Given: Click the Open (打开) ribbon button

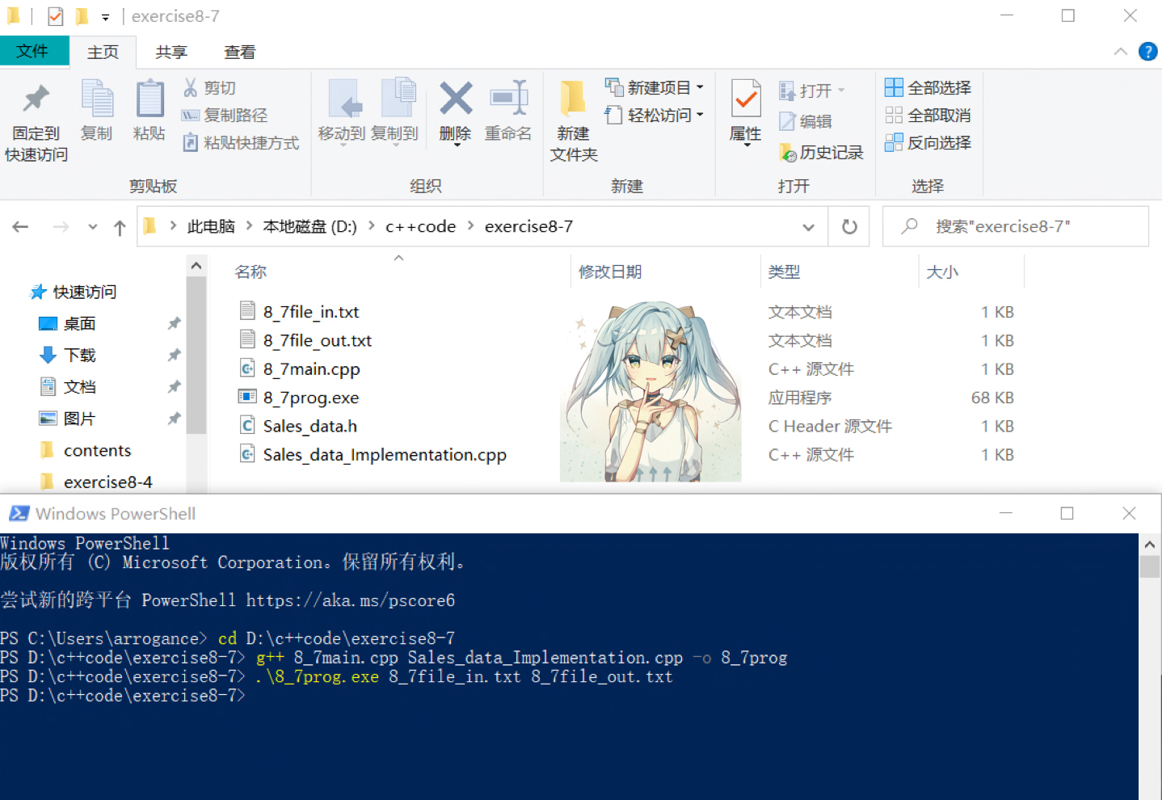Looking at the screenshot, I should point(812,91).
